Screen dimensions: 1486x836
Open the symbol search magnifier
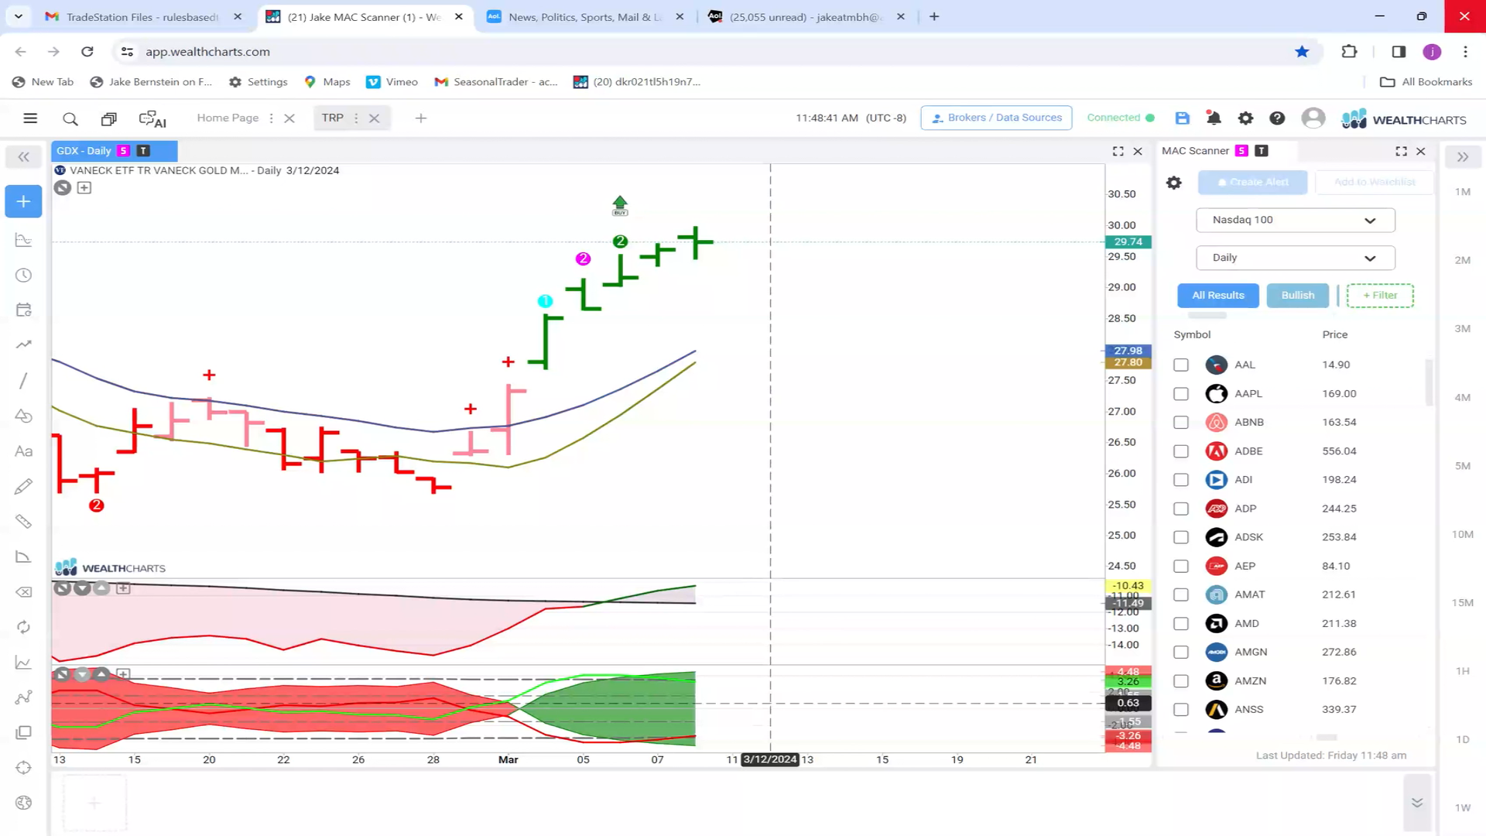(x=70, y=118)
